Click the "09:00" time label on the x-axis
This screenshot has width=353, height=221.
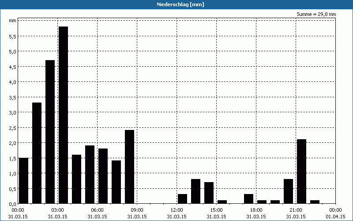click(x=137, y=210)
